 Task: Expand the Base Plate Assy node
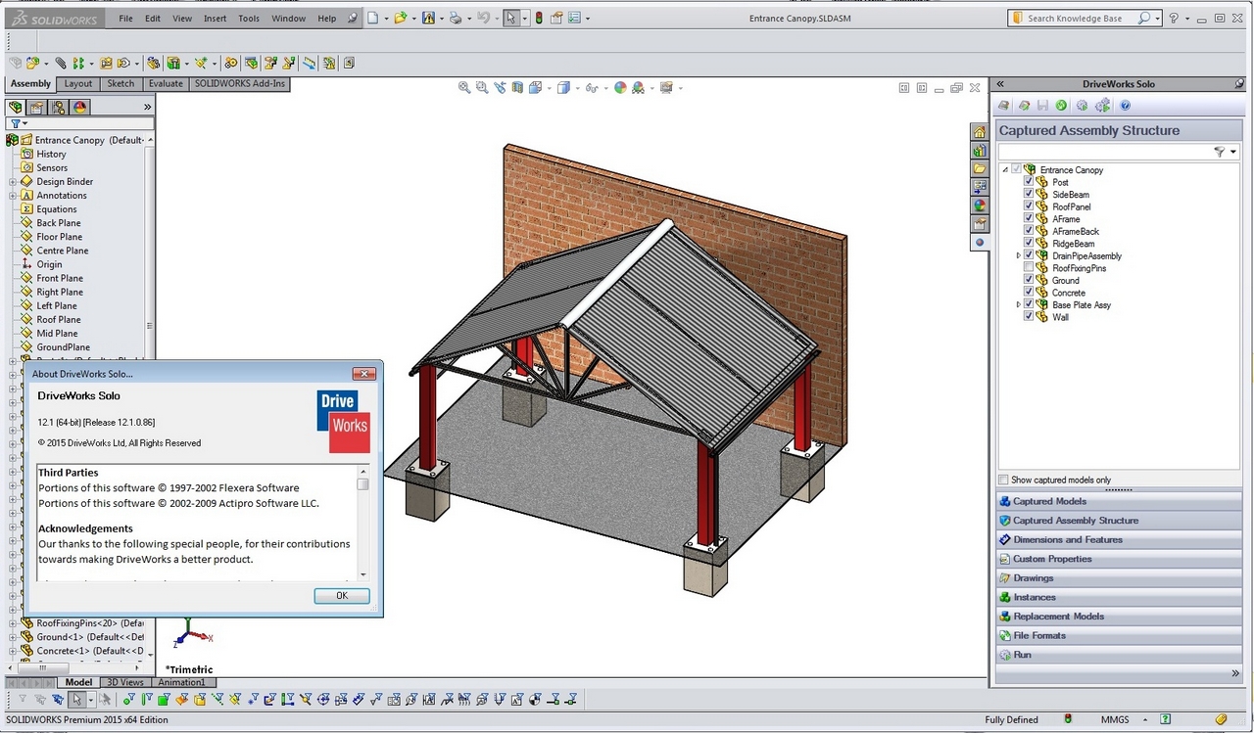(1019, 304)
